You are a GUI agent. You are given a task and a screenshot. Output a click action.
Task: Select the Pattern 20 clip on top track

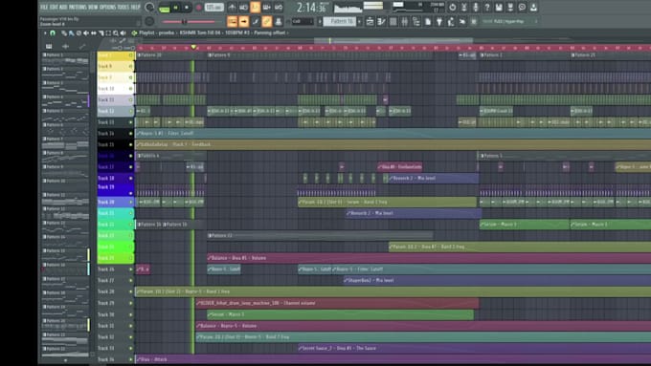(171, 55)
